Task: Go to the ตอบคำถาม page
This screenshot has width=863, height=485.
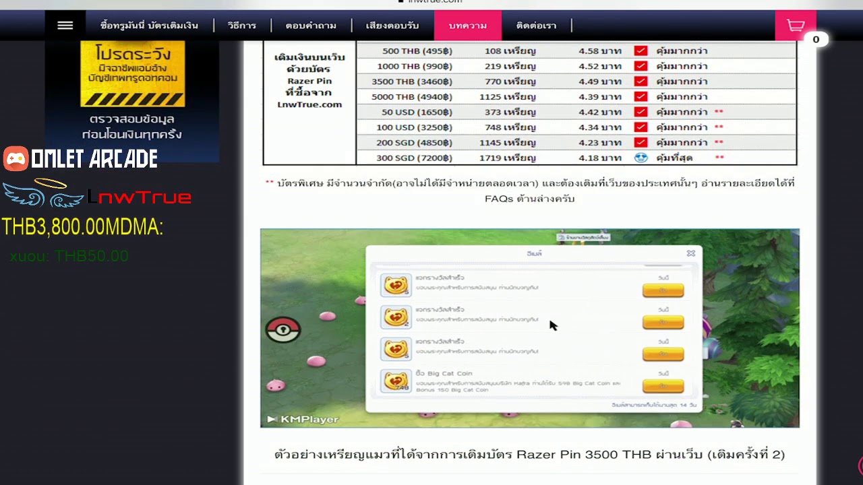Action: 311,26
